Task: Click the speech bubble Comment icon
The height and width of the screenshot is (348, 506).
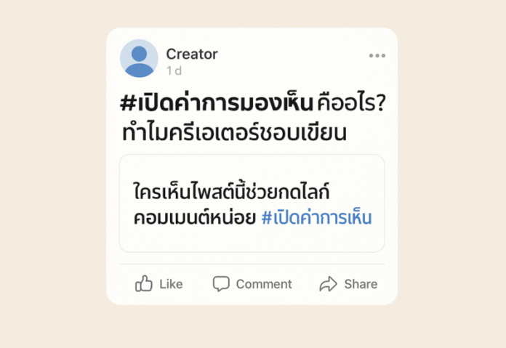Action: tap(221, 284)
